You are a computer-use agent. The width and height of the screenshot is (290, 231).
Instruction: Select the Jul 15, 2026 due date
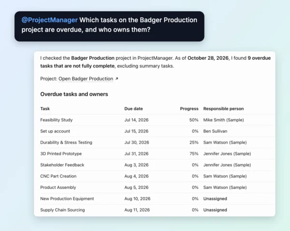click(x=136, y=131)
